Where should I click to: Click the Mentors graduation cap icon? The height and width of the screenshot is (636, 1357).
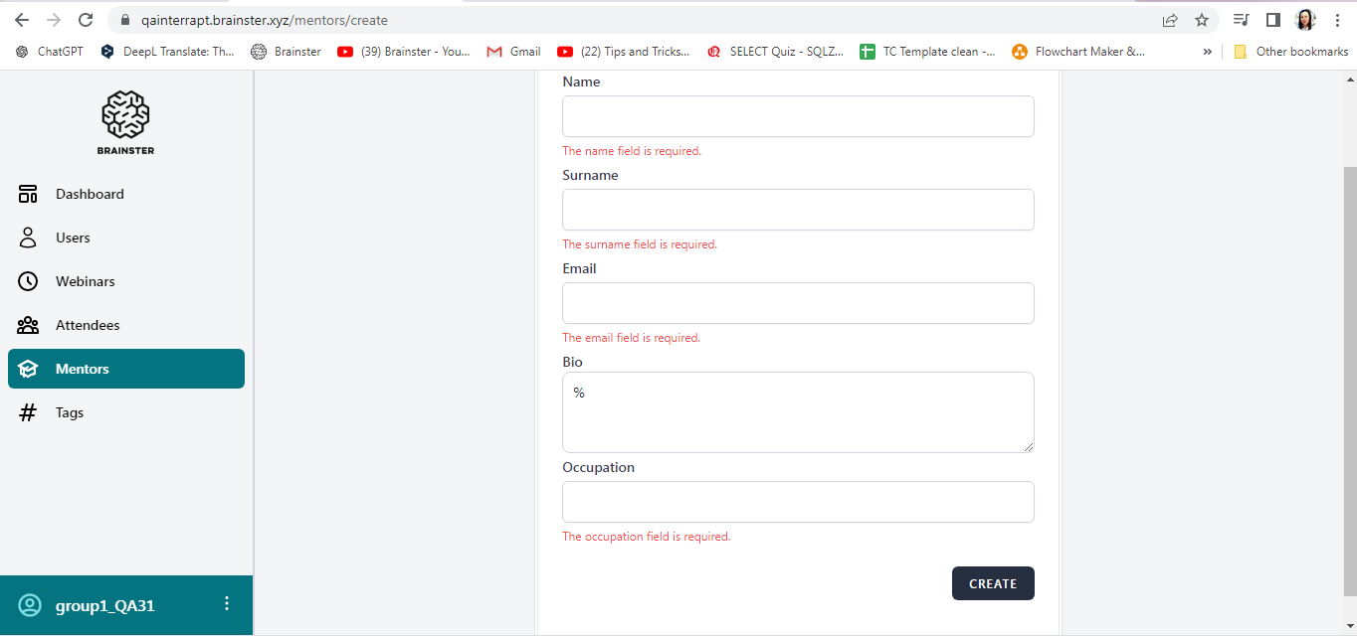click(28, 369)
